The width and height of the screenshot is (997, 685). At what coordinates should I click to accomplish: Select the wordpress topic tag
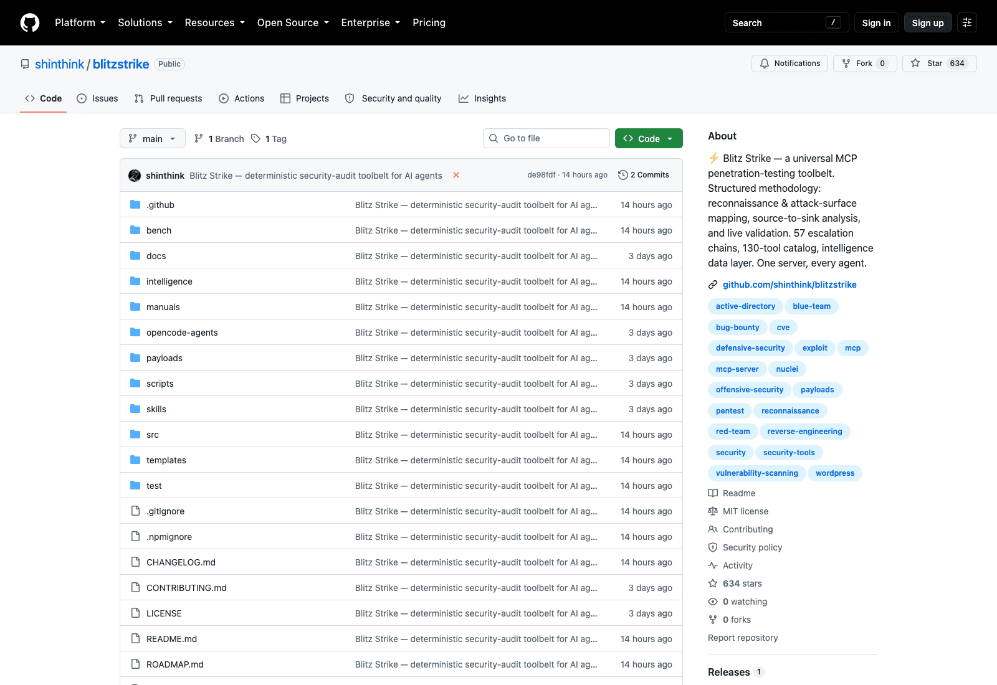(x=835, y=473)
